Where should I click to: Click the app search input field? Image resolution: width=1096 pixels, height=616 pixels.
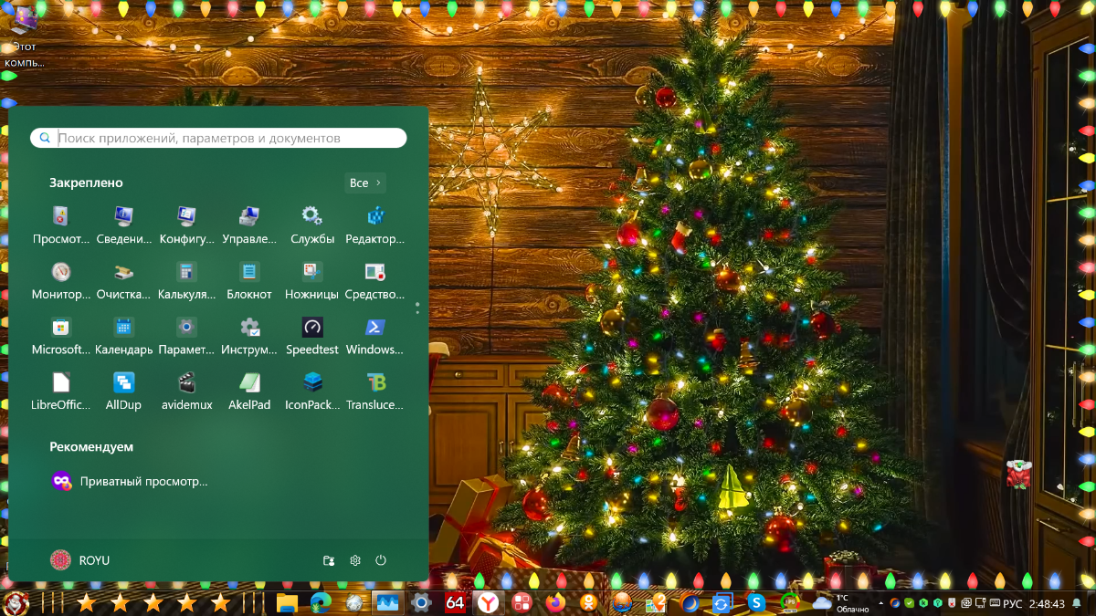tap(228, 138)
